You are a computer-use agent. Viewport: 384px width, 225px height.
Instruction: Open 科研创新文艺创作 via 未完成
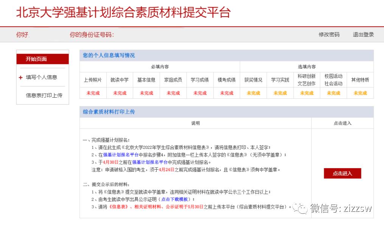pyautogui.click(x=306, y=92)
